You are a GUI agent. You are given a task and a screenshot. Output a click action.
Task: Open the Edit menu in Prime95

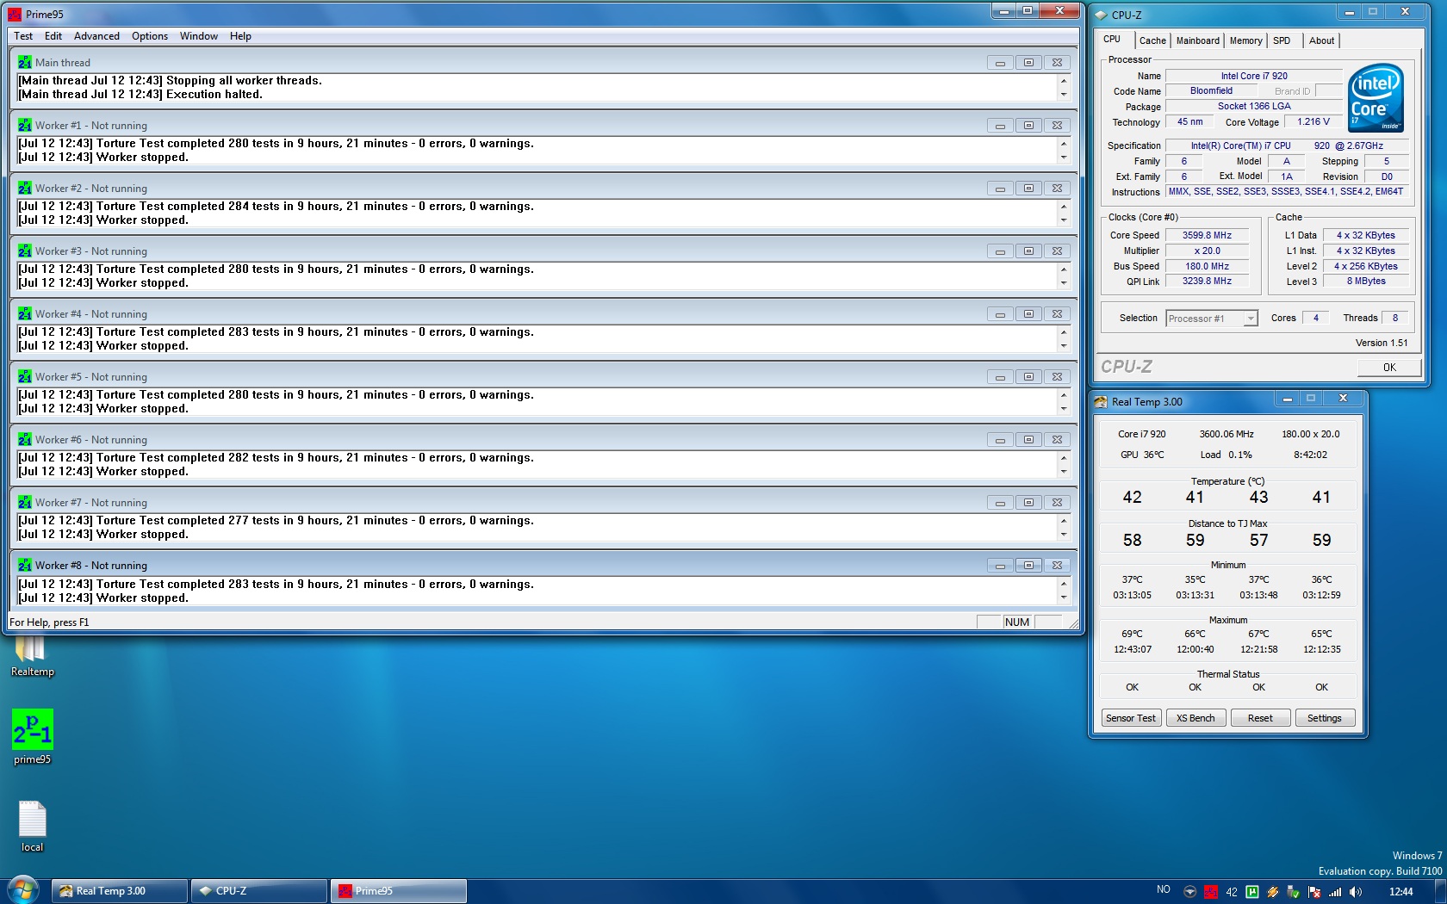(53, 36)
